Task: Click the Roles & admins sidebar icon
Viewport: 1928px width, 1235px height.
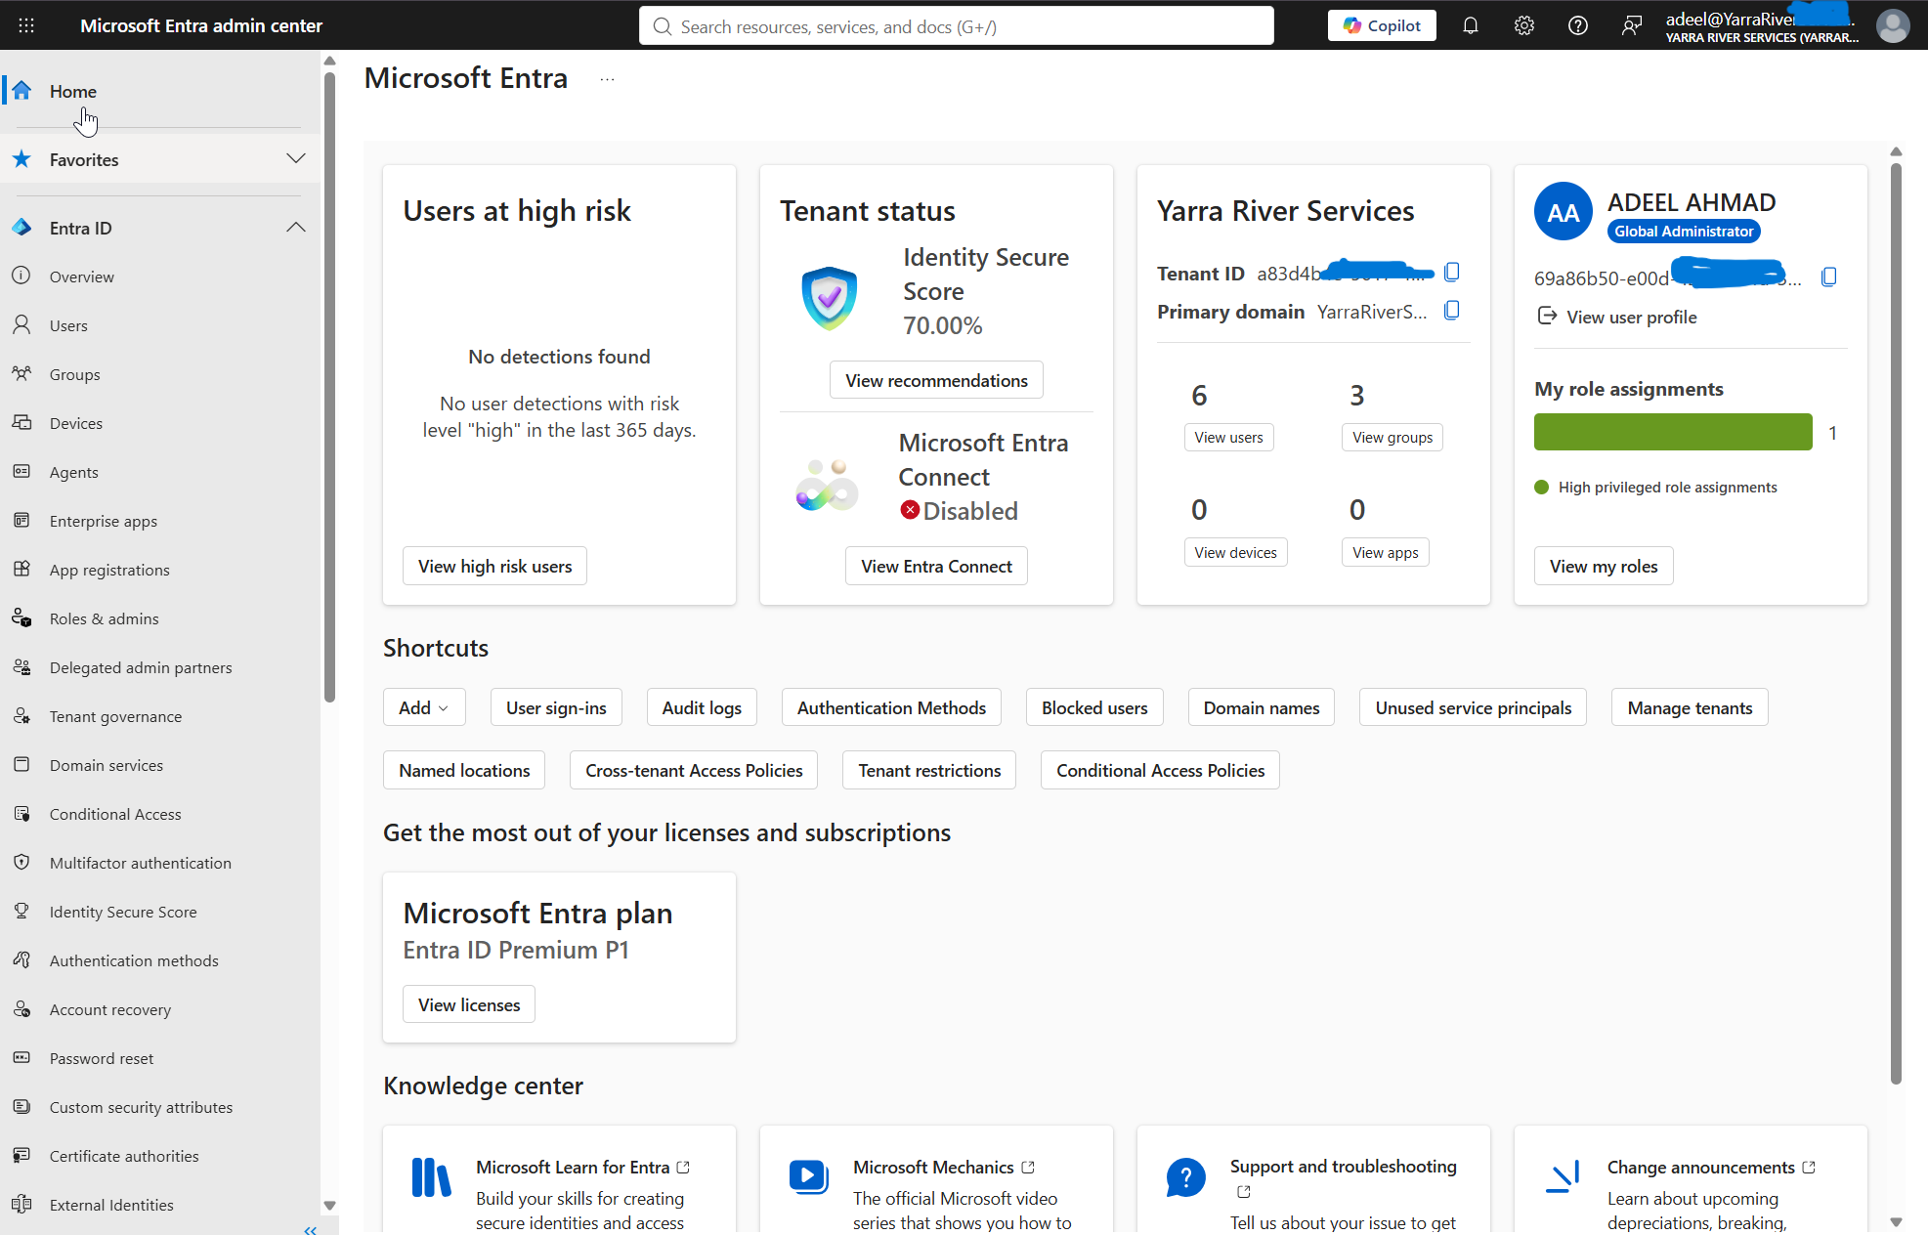Action: click(21, 617)
